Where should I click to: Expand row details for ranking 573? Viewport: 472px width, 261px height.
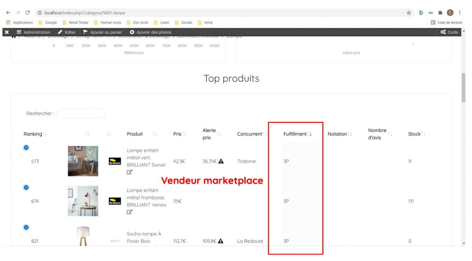(x=26, y=148)
